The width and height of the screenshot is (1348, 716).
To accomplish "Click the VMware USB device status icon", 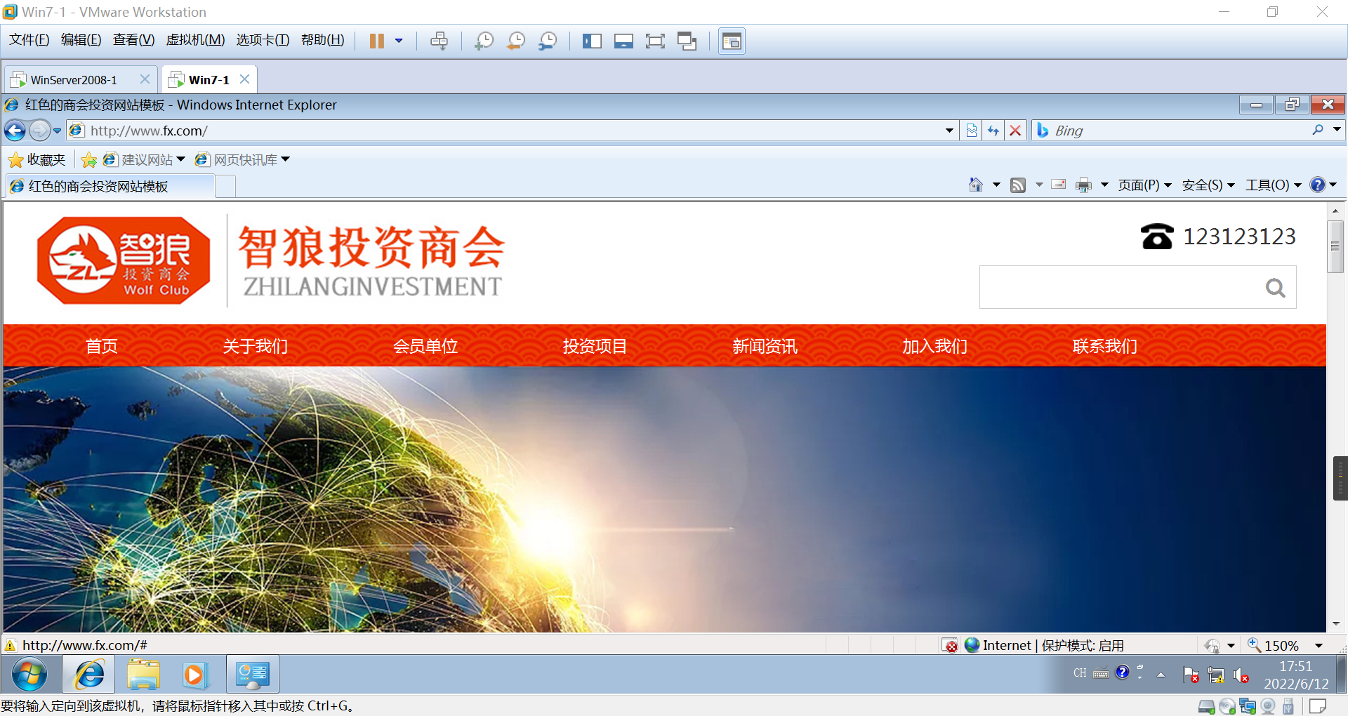I will (1288, 706).
